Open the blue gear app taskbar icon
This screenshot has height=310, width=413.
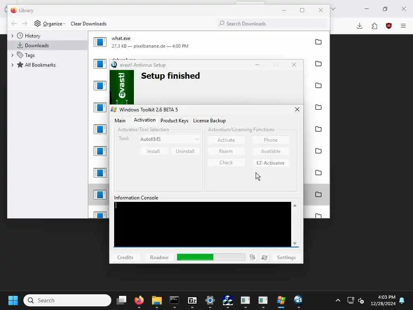[x=210, y=300]
